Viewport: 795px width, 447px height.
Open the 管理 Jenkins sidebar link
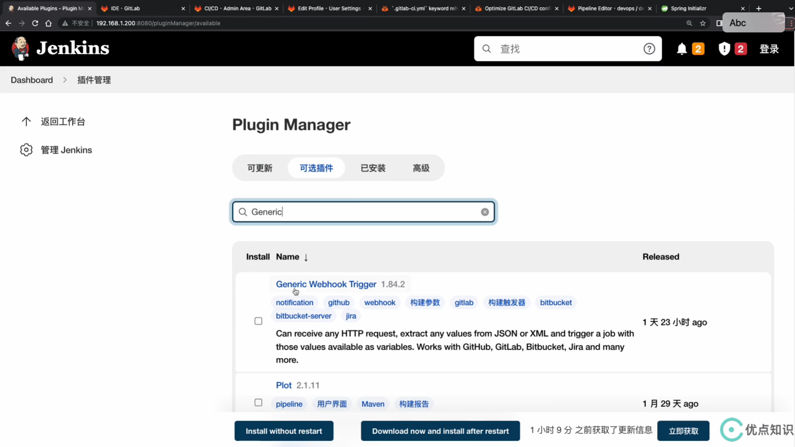(66, 150)
